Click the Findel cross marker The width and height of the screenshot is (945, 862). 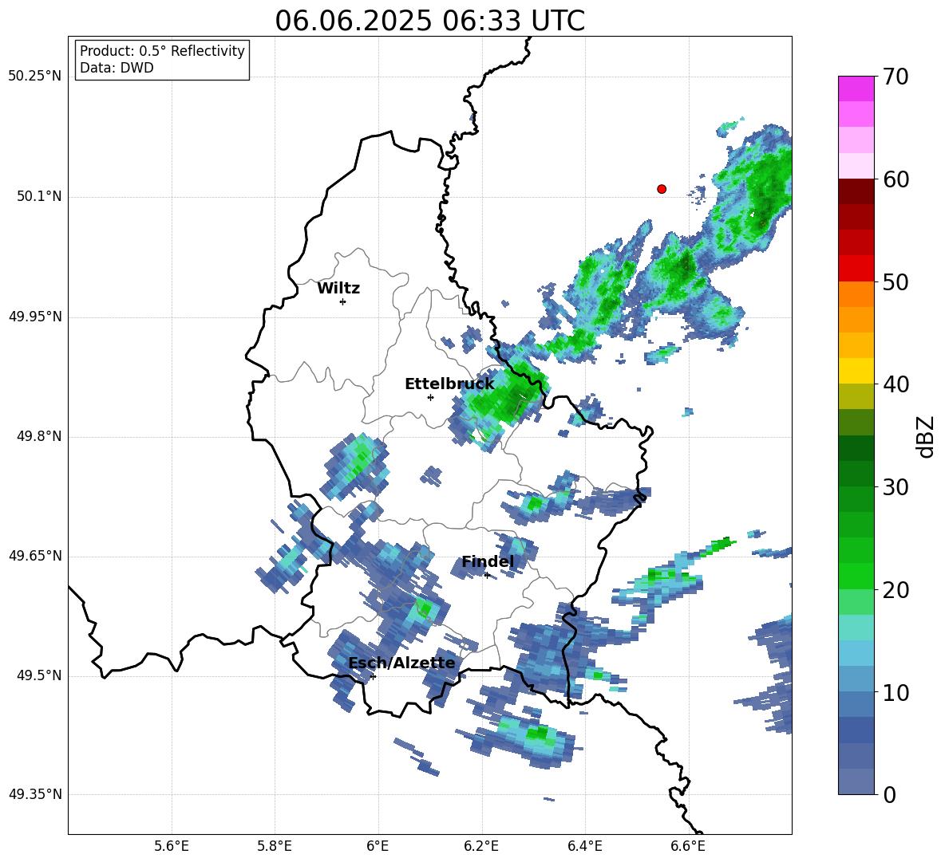487,576
